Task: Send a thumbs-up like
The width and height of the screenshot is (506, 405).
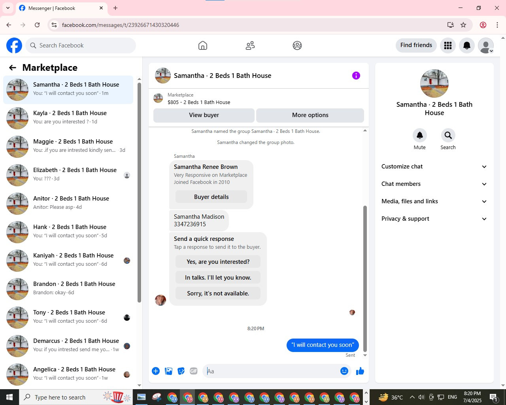Action: point(360,371)
